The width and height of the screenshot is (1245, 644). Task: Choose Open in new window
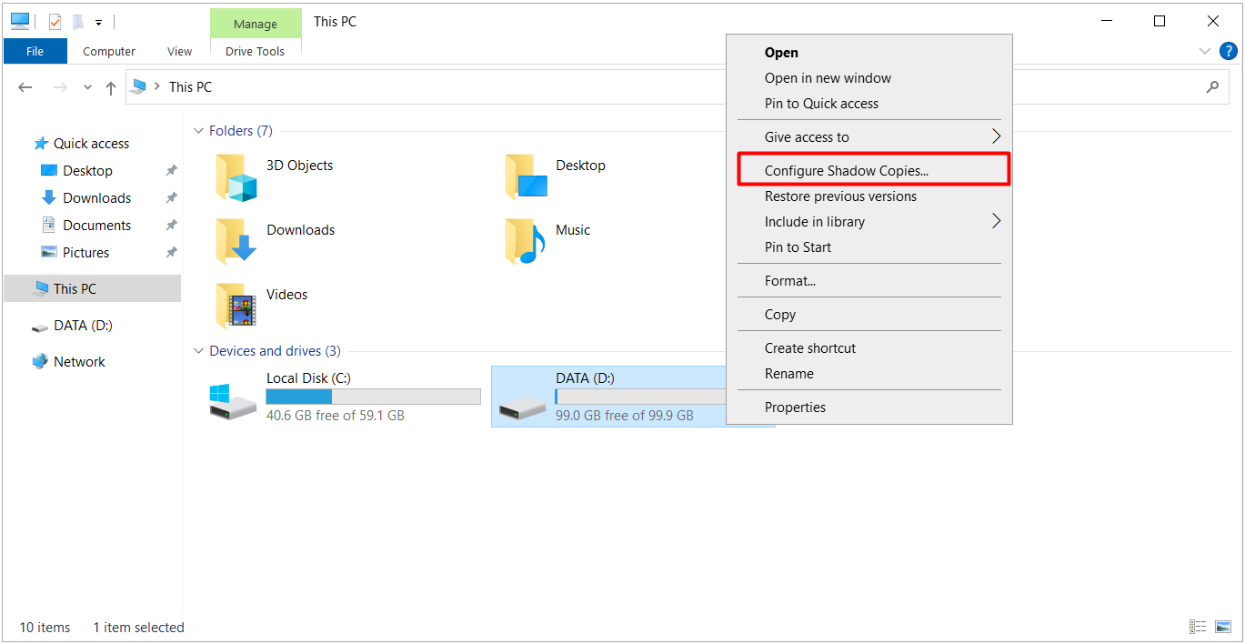869,78
